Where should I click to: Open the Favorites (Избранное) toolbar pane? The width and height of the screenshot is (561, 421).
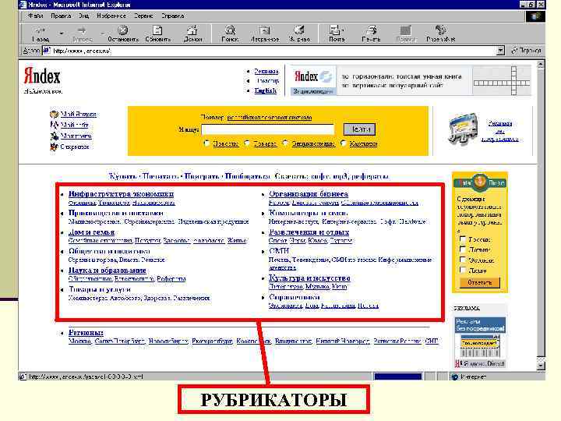click(x=264, y=34)
